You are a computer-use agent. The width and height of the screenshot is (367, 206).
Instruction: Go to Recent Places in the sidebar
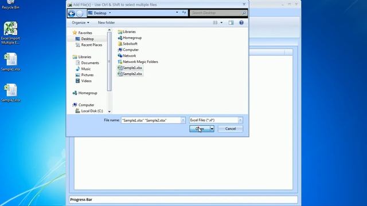click(x=89, y=45)
